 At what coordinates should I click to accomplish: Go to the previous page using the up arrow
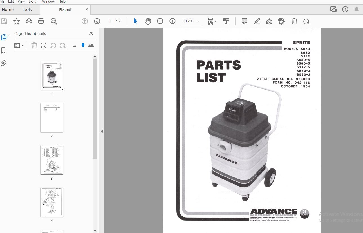pyautogui.click(x=85, y=21)
